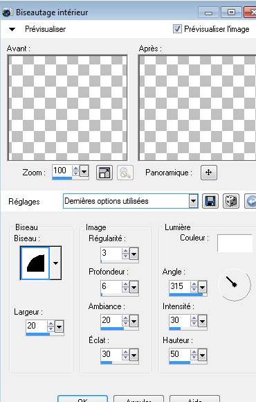Click the save preset floppy disk icon

click(x=210, y=201)
